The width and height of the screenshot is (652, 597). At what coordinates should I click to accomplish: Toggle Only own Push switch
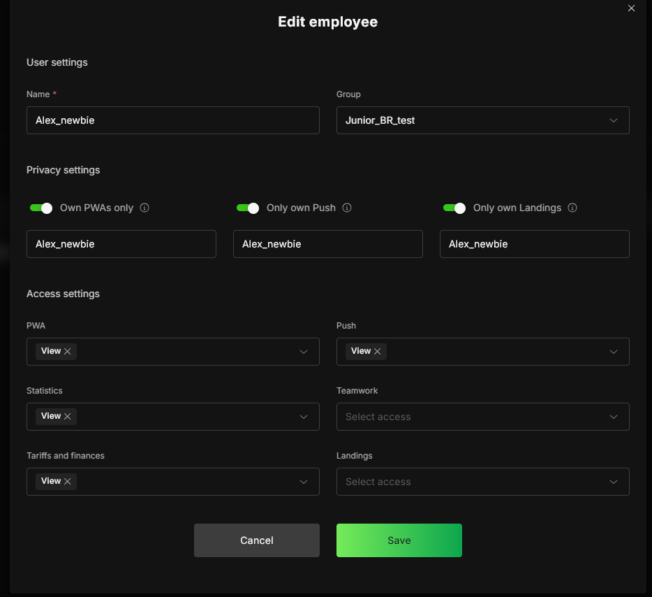(248, 208)
